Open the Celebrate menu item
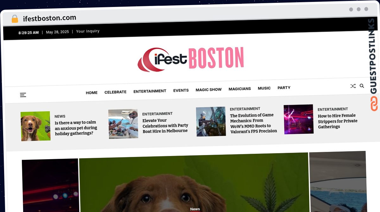The width and height of the screenshot is (380, 212). (115, 92)
